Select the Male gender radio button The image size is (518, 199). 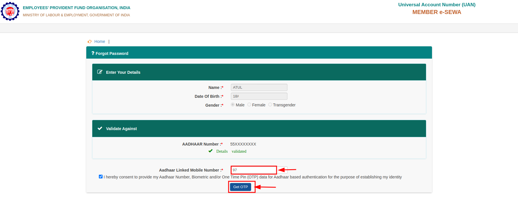click(x=233, y=105)
